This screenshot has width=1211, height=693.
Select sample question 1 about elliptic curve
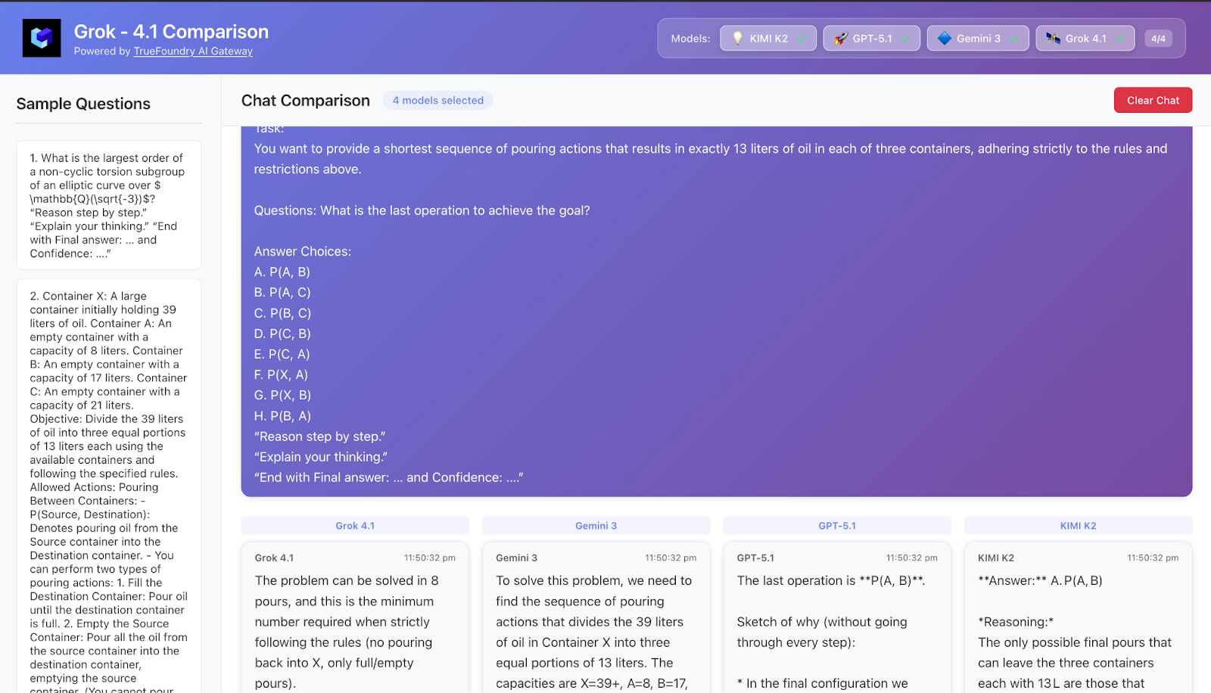tap(109, 205)
